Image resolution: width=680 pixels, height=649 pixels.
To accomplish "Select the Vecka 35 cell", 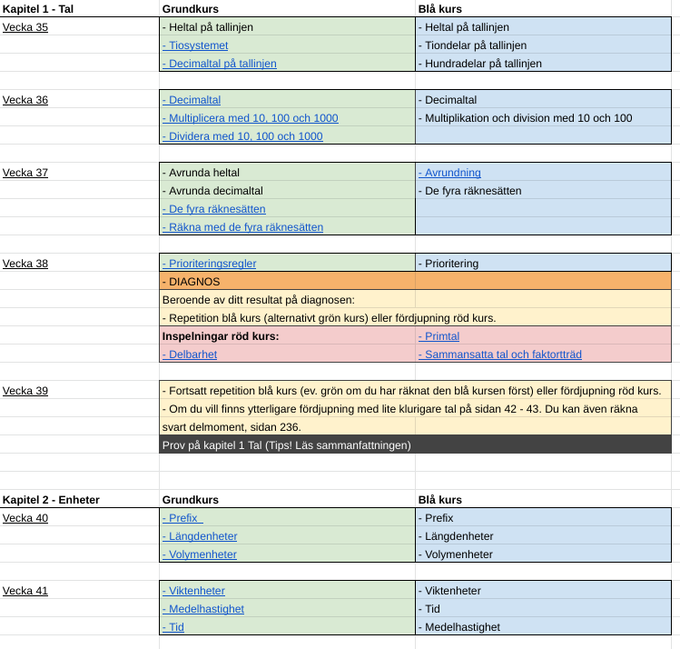I will pyautogui.click(x=25, y=27).
